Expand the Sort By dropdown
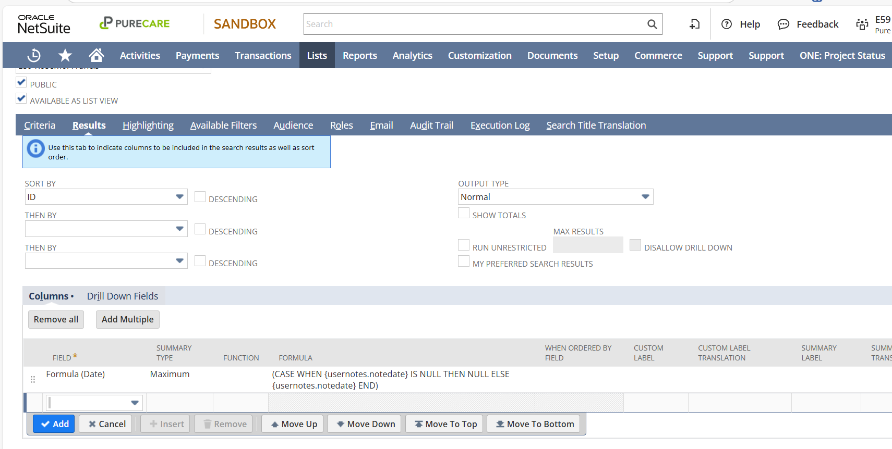892x449 pixels. click(x=179, y=197)
